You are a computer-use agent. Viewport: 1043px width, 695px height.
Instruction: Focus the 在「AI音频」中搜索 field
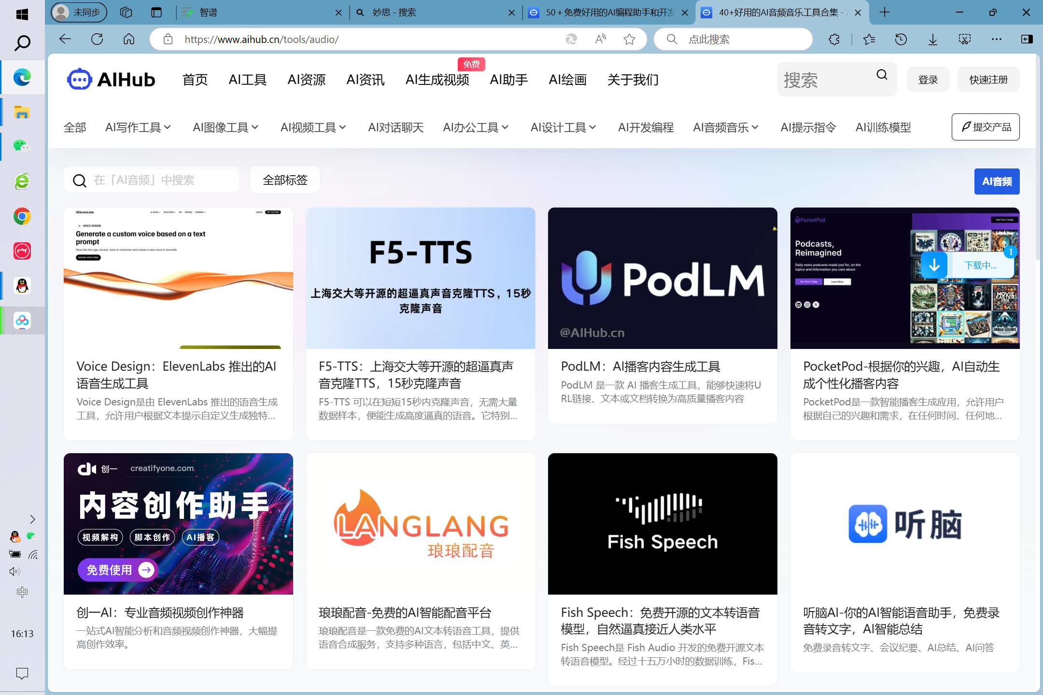coord(151,180)
